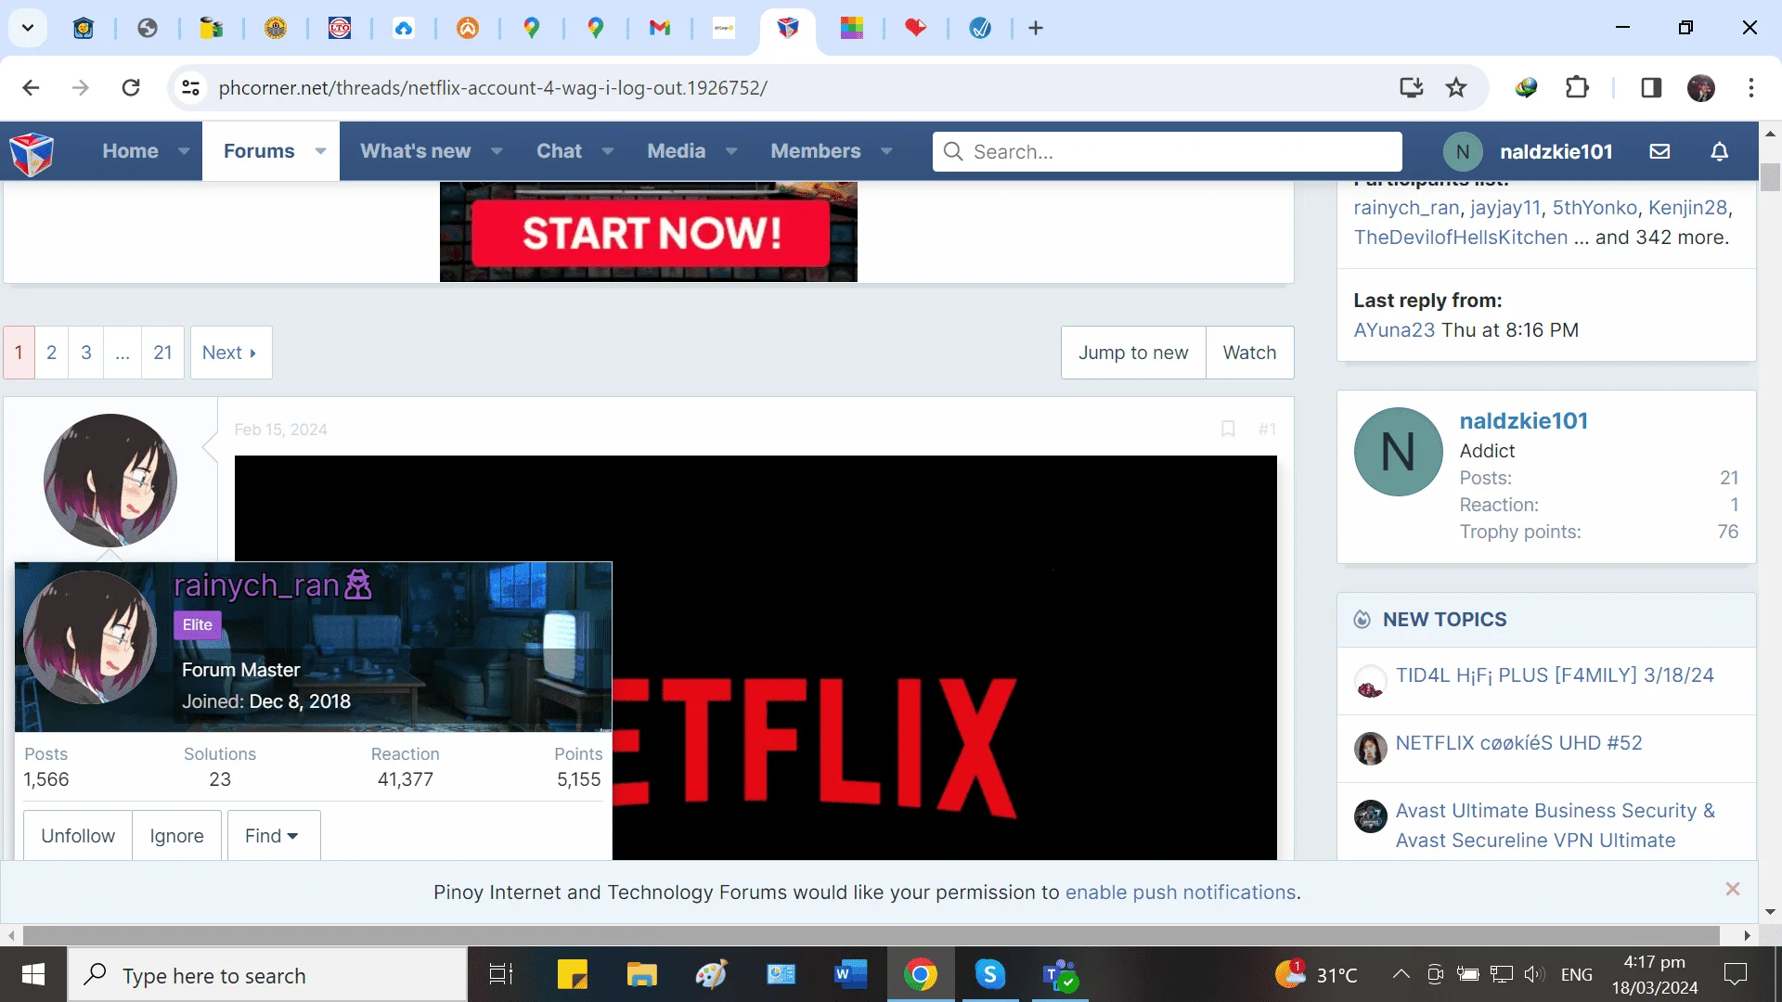Viewport: 1782px width, 1002px height.
Task: Expand the Home menu dropdown arrow
Action: coord(184,151)
